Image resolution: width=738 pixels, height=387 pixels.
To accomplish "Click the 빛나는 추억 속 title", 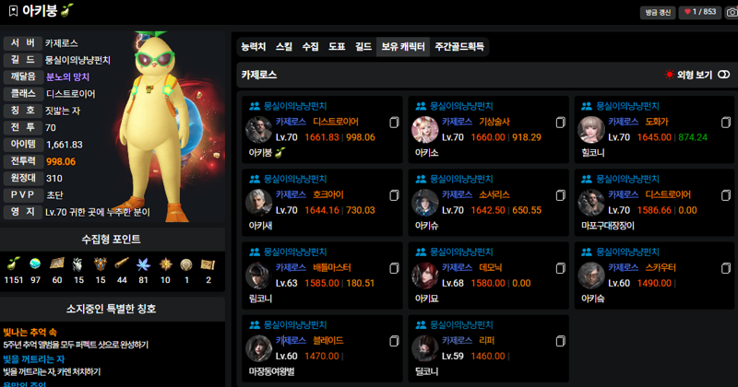I will click(x=30, y=332).
